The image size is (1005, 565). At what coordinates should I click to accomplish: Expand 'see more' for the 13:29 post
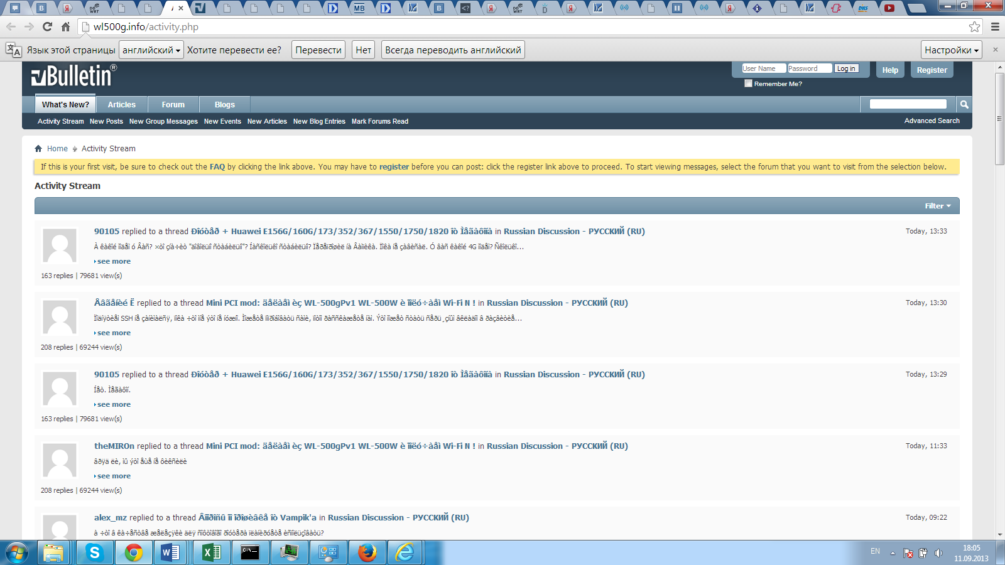click(x=114, y=404)
